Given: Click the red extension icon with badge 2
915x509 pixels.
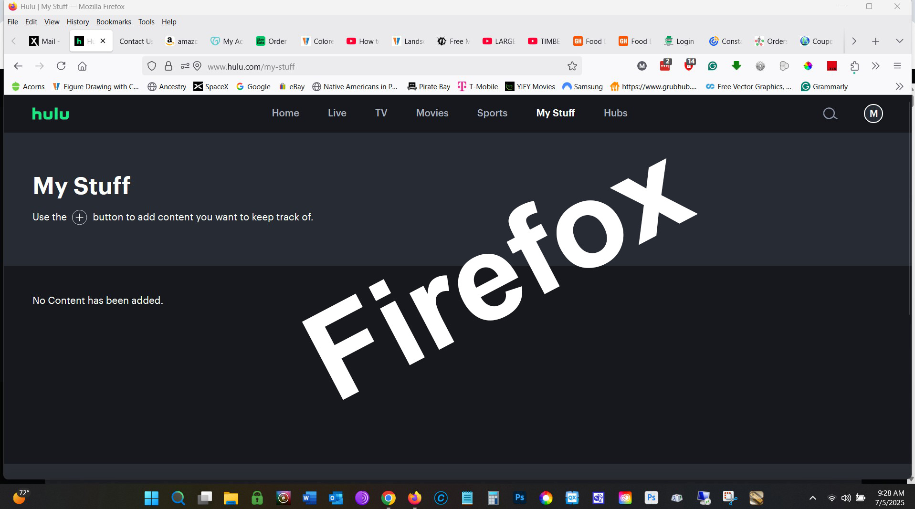Looking at the screenshot, I should [x=665, y=65].
